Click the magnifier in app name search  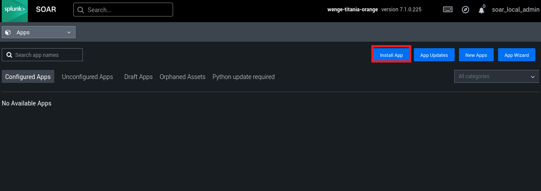(9, 55)
